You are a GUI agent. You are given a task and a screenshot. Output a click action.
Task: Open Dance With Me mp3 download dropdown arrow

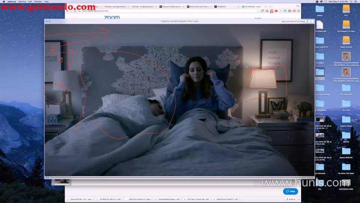point(93,199)
